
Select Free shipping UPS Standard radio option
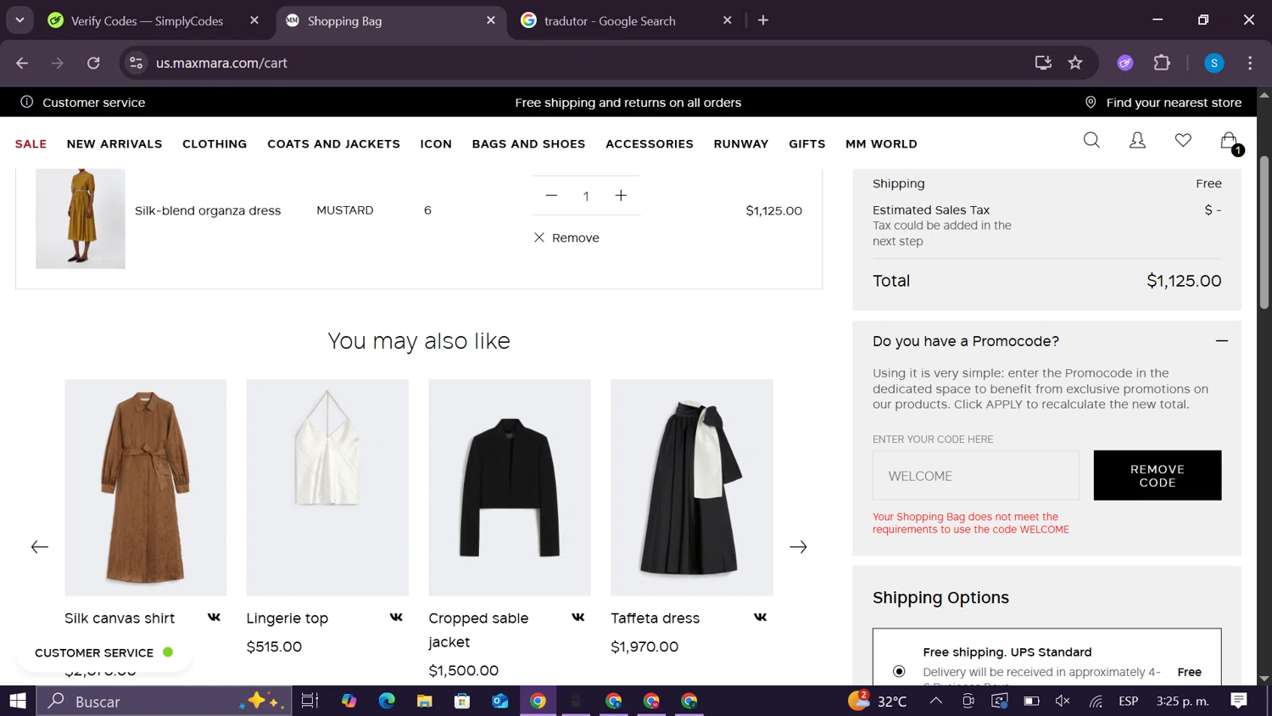pyautogui.click(x=899, y=671)
